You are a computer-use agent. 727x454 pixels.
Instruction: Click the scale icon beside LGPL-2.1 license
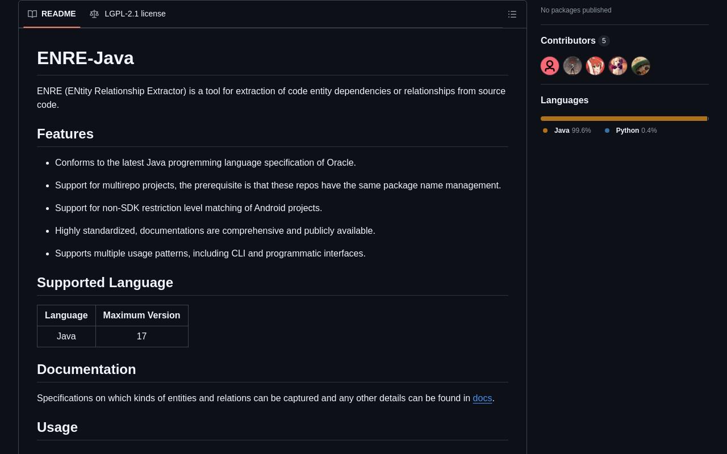[94, 14]
